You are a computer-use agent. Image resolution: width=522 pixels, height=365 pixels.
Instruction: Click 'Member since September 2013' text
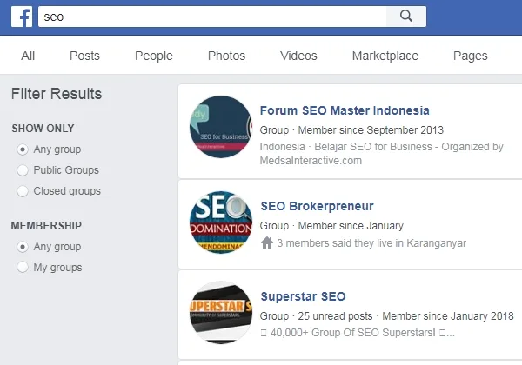[371, 130]
